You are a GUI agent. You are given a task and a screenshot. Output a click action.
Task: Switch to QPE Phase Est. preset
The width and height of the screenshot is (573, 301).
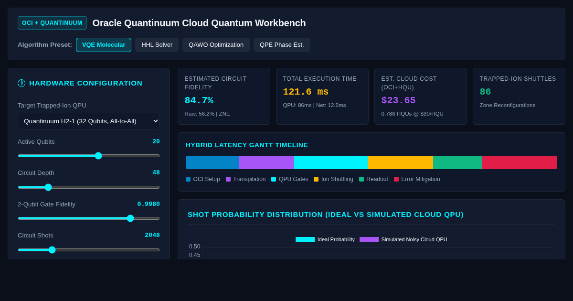pyautogui.click(x=282, y=45)
